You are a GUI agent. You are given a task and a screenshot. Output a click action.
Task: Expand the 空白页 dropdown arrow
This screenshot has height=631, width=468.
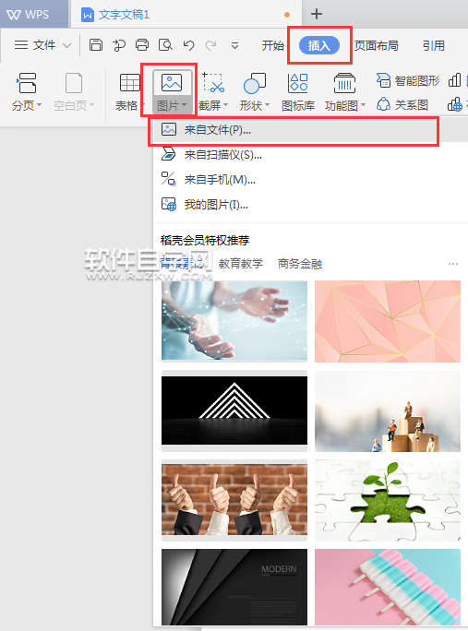[92, 105]
